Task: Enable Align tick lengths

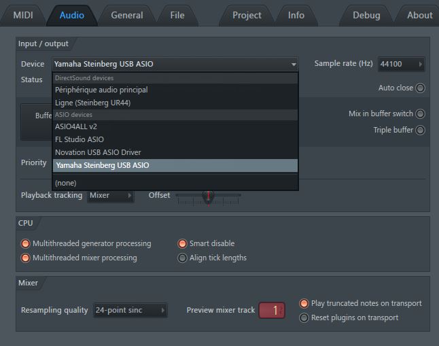Action: [182, 258]
